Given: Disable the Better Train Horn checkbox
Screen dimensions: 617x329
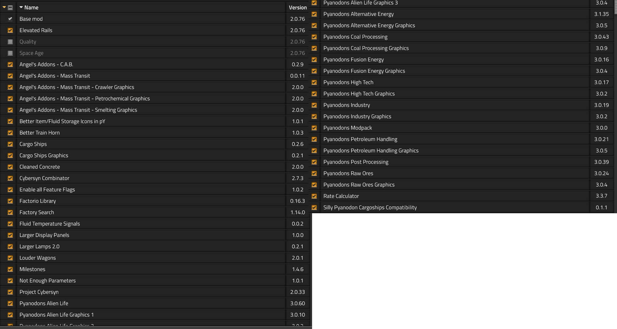Looking at the screenshot, I should (10, 133).
